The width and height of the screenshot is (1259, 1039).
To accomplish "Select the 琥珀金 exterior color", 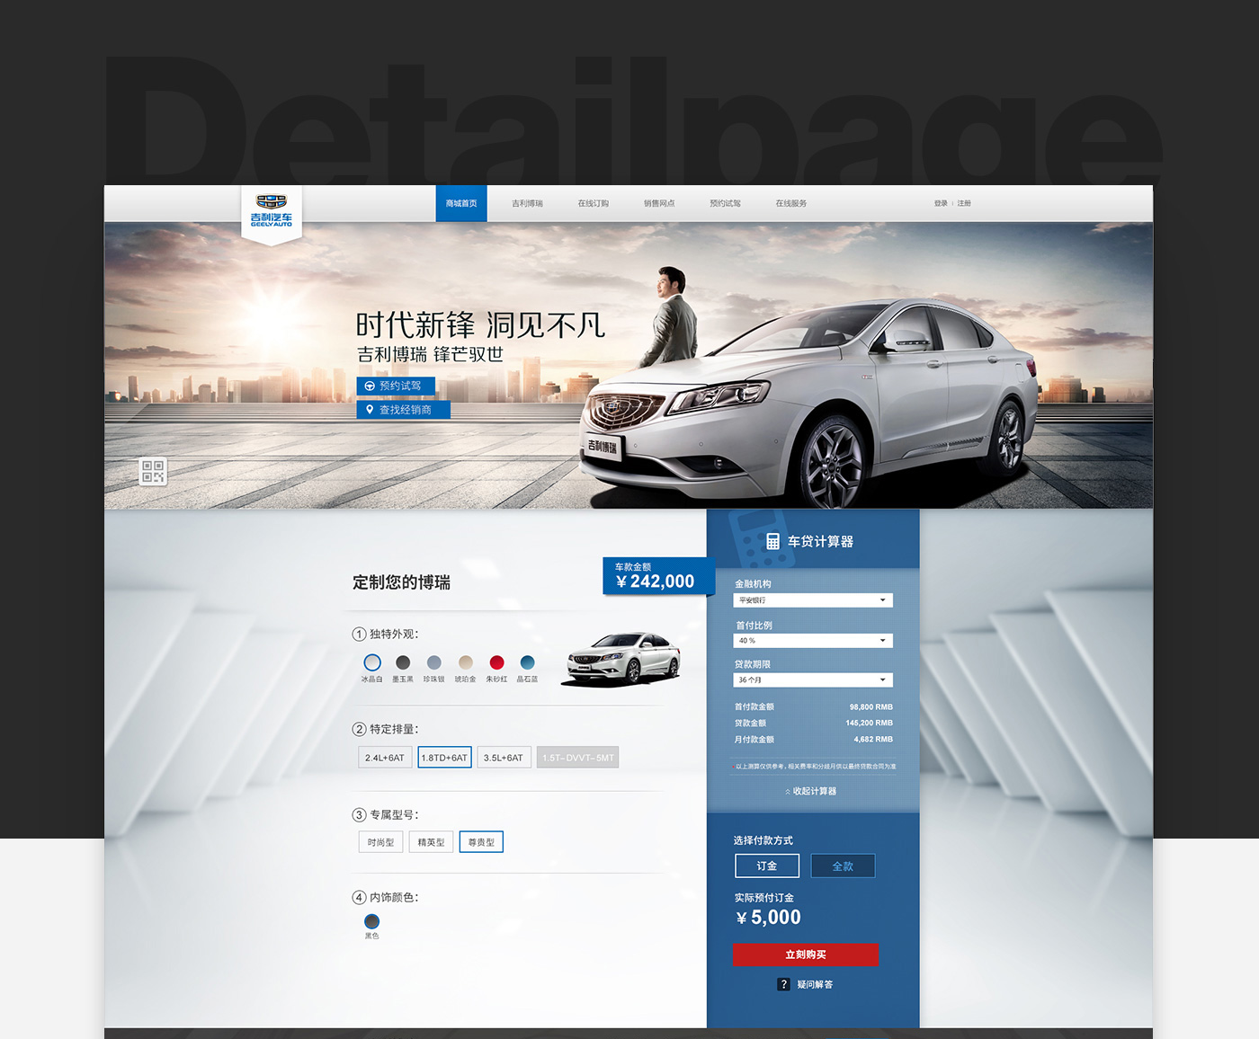I will pyautogui.click(x=466, y=662).
